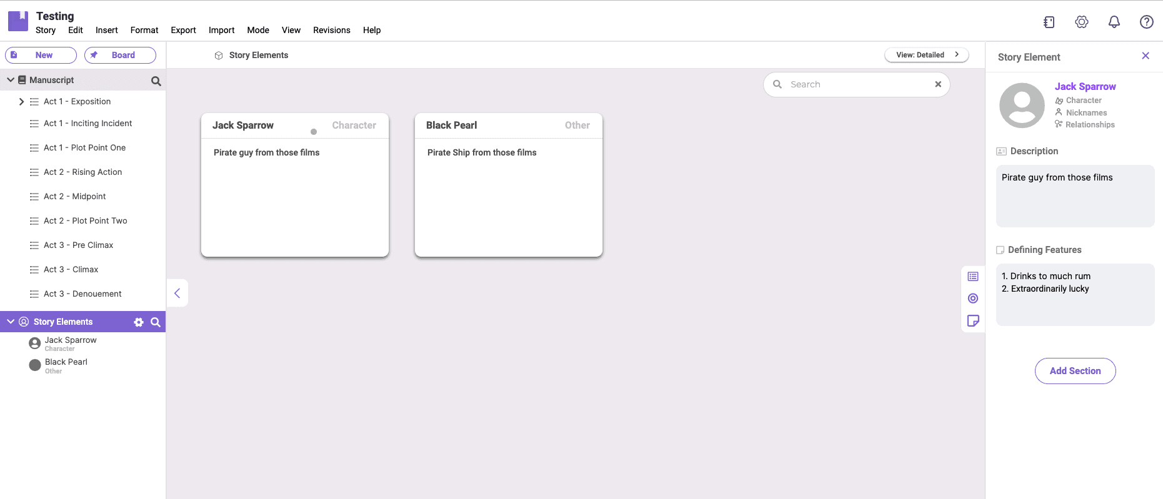Click Black Pearl circle icon in sidebar

[x=35, y=365]
